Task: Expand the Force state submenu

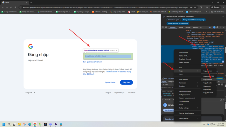Action: [x=198, y=83]
